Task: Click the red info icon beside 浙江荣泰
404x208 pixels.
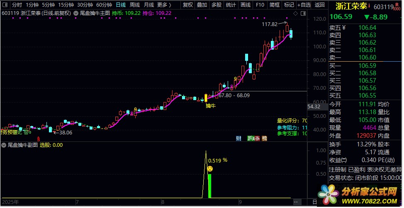Action: pyautogui.click(x=369, y=5)
